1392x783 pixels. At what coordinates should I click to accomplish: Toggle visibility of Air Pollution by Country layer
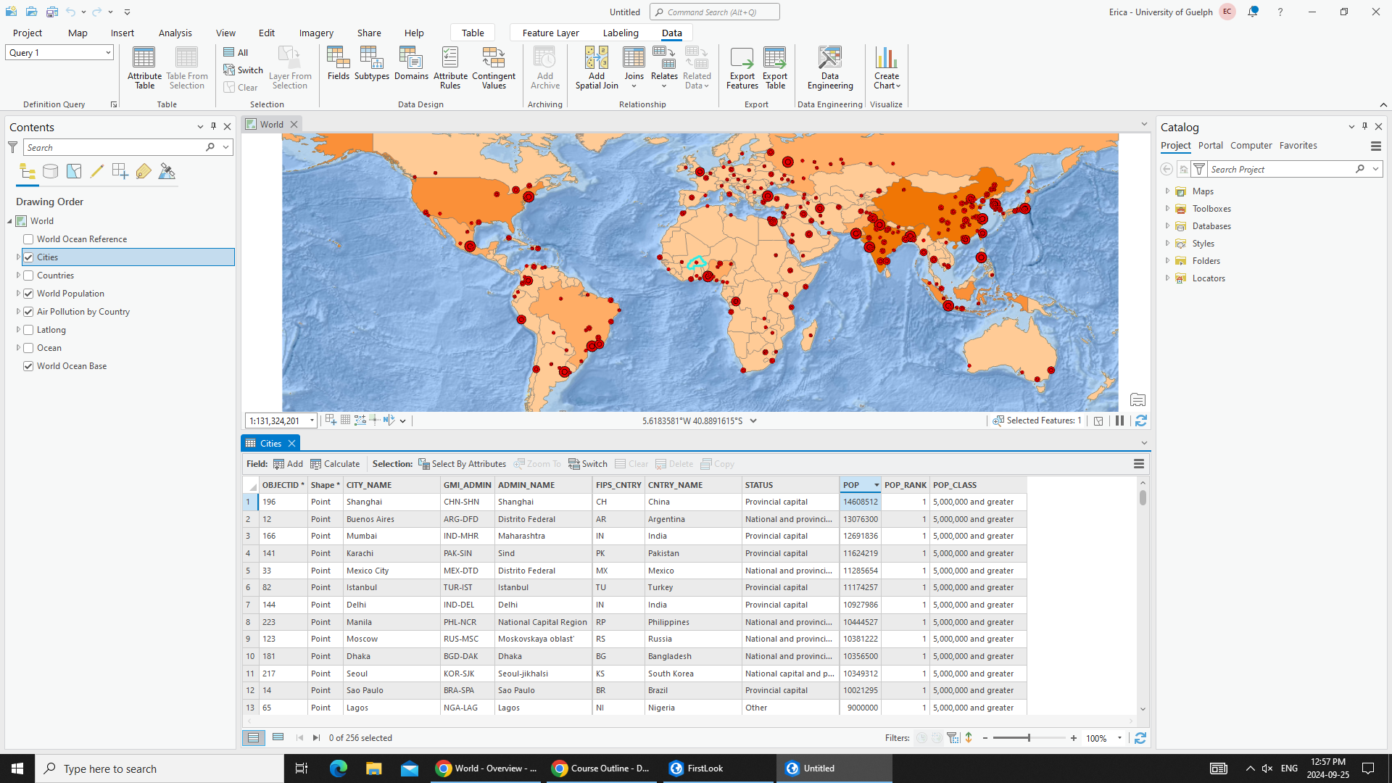[x=28, y=312]
